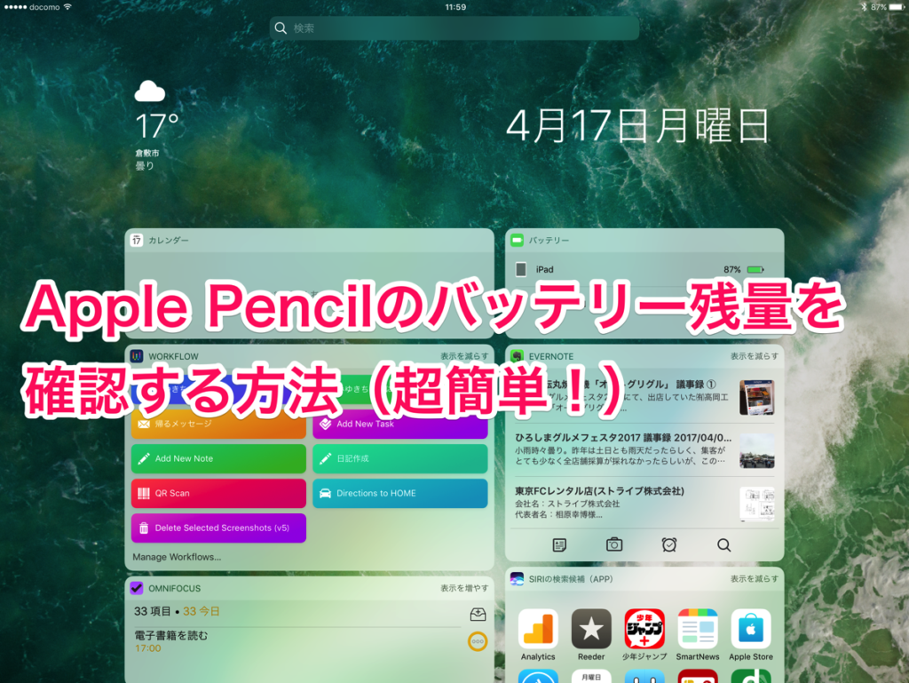Screen dimensions: 909x683
Task: Launch the 少年ジャンプ app icon
Action: click(x=644, y=632)
